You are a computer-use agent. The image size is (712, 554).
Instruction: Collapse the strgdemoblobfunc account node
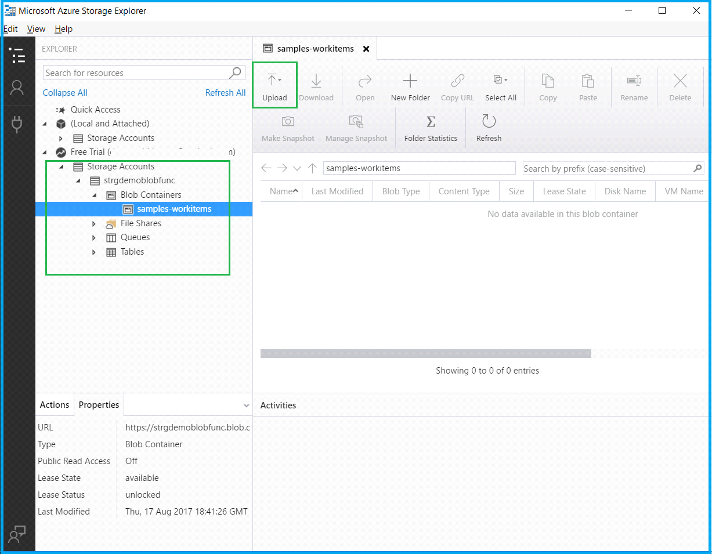tap(78, 180)
